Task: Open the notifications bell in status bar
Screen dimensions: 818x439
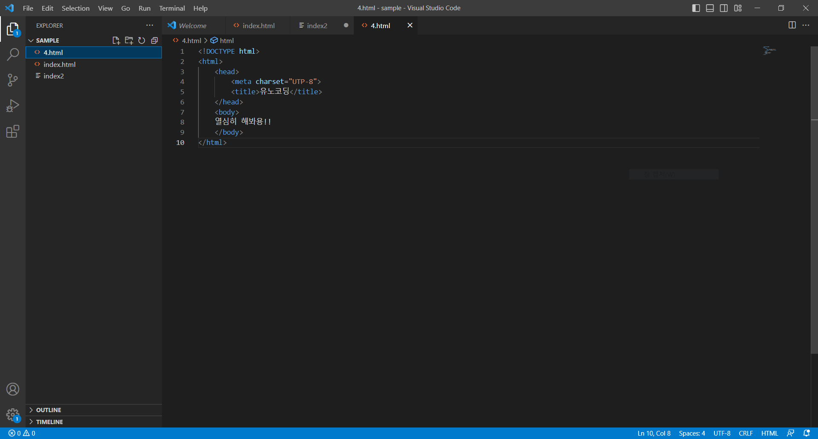Action: 806,433
